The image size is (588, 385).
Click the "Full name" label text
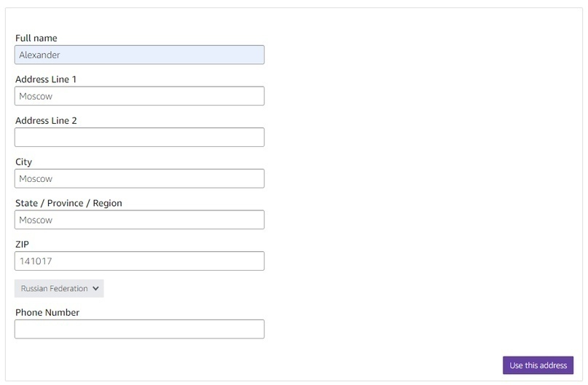36,38
